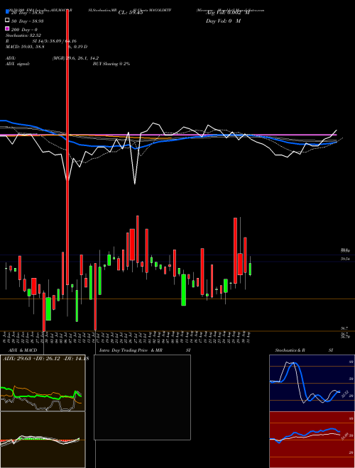355x468 pixels.
Task: Open the red RSI chart panel
Action: click(x=312, y=440)
